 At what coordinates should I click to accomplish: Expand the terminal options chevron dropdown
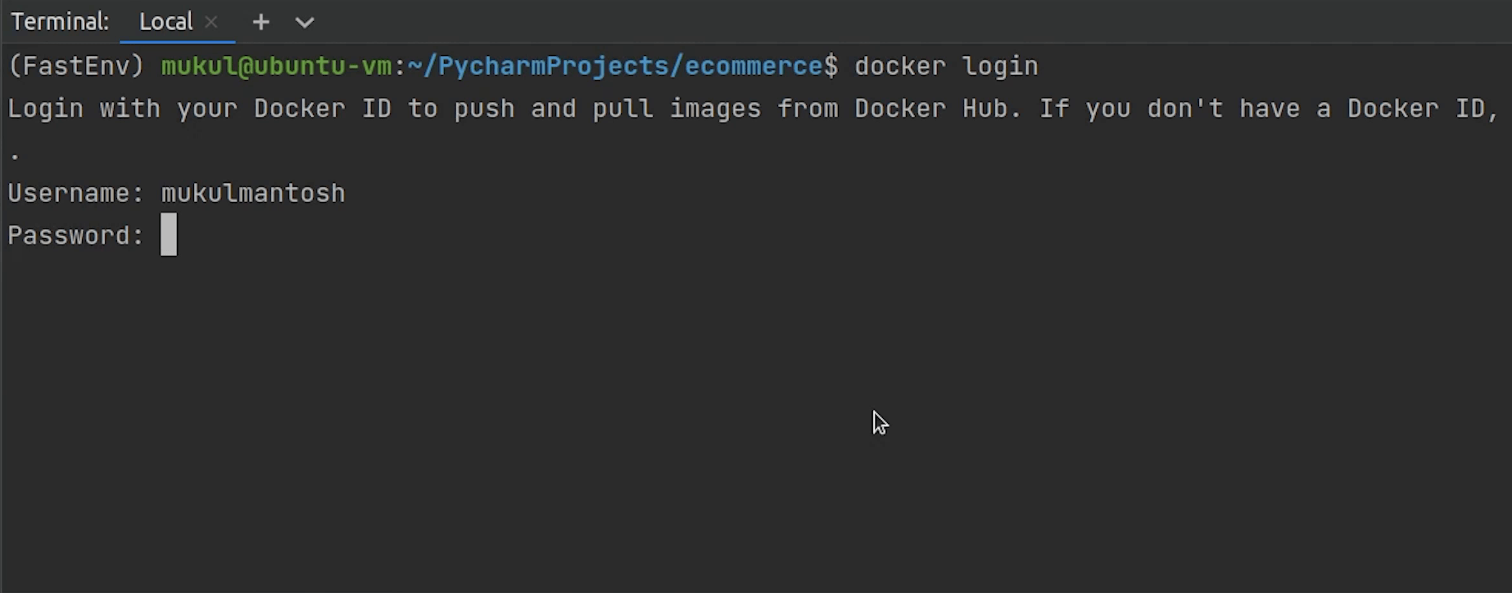coord(304,22)
